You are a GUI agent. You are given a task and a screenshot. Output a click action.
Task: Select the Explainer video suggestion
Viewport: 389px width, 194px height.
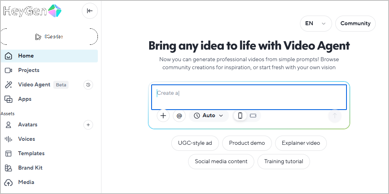pos(301,143)
